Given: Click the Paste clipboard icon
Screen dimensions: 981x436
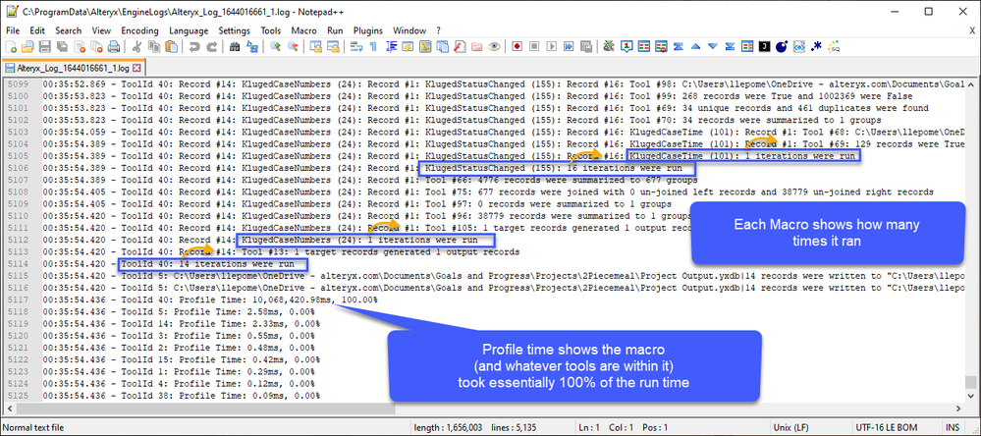Looking at the screenshot, I should click(171, 46).
